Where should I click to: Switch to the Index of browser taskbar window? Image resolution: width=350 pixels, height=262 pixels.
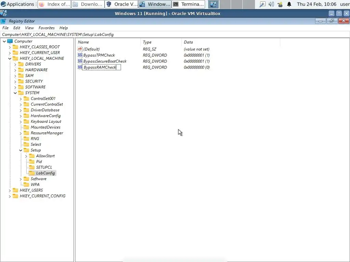point(54,4)
